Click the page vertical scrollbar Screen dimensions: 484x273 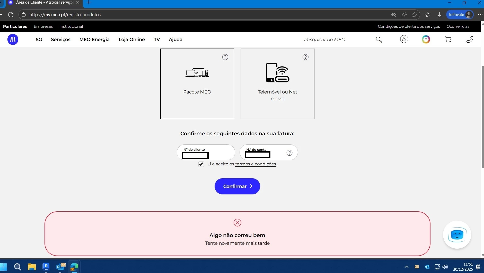coord(482,117)
